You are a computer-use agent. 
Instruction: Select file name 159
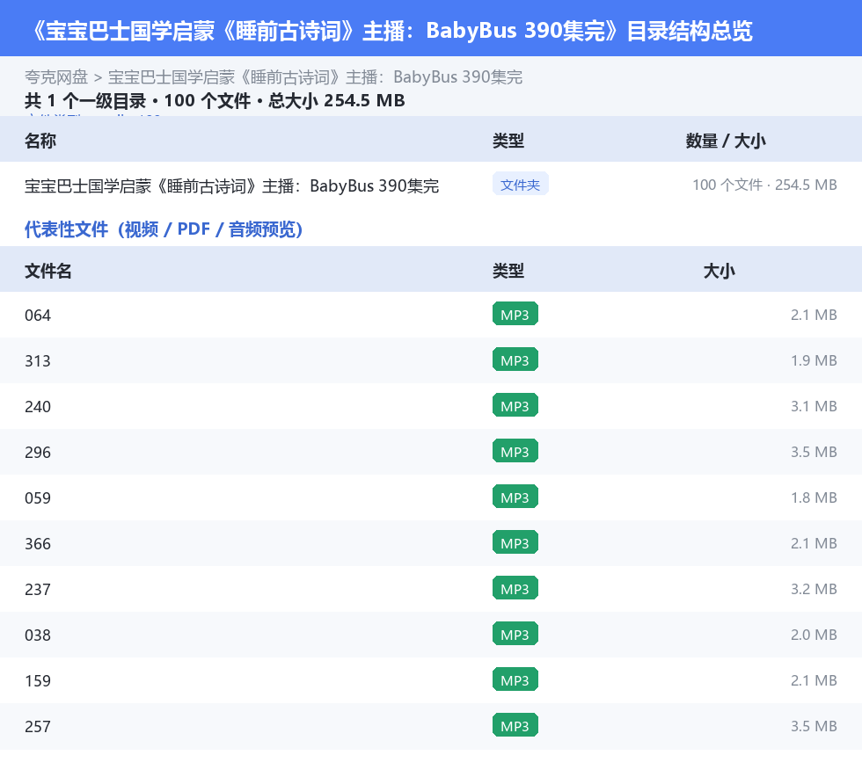click(37, 680)
